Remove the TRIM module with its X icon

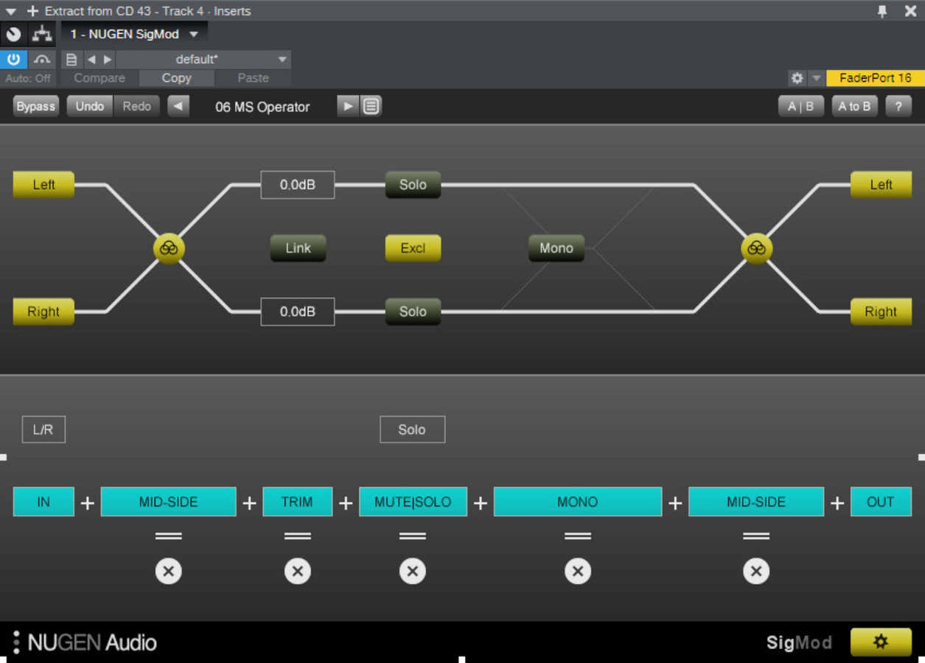tap(298, 571)
